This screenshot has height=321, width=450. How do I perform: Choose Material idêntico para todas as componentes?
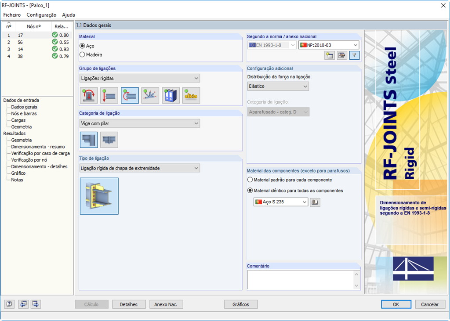[250, 191]
